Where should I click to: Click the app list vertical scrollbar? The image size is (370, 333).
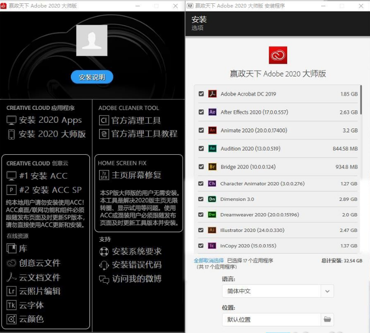coord(361,100)
